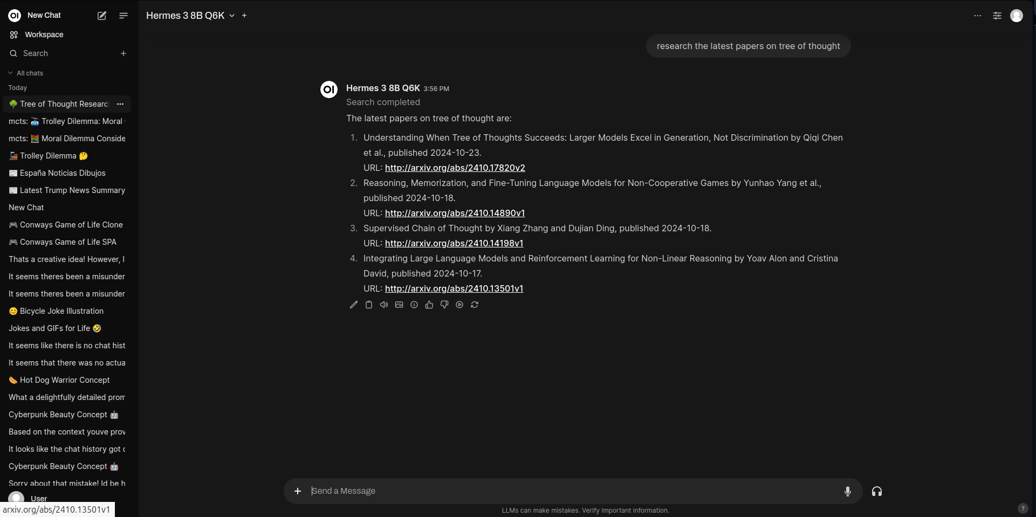The width and height of the screenshot is (1036, 517).
Task: Edit the assistant's response with the pencil icon
Action: 354,305
